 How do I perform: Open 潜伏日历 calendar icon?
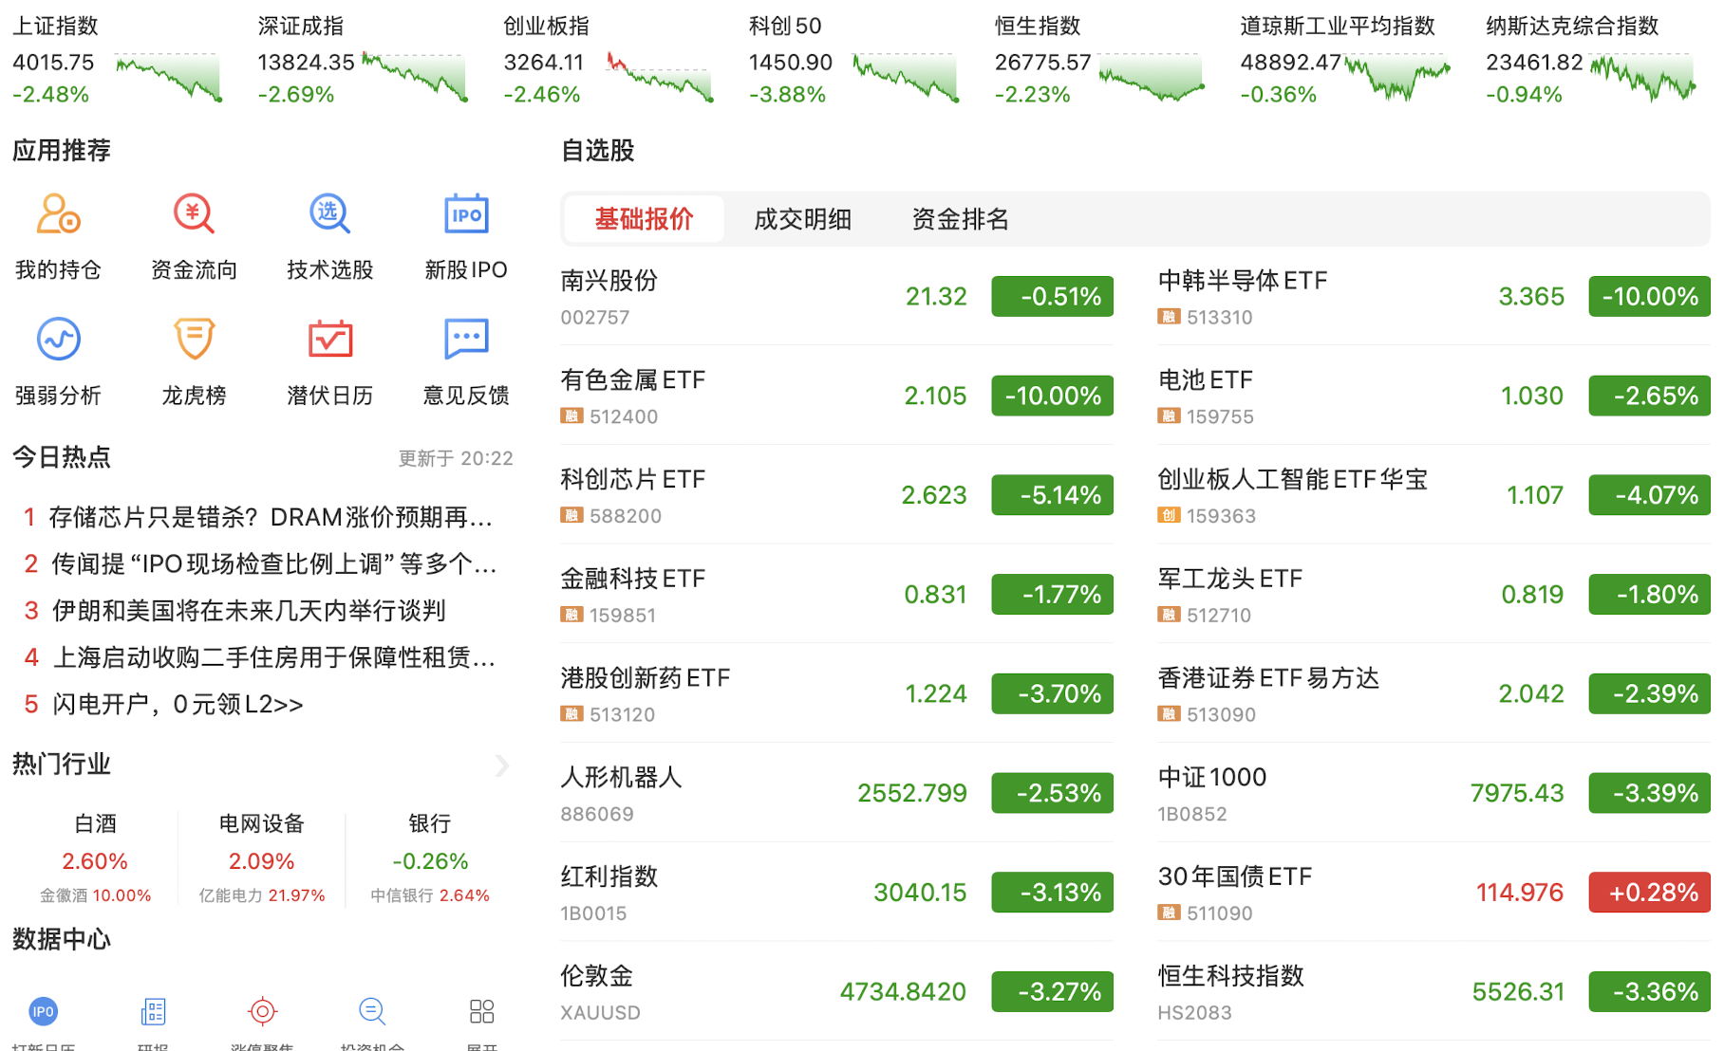click(x=329, y=340)
